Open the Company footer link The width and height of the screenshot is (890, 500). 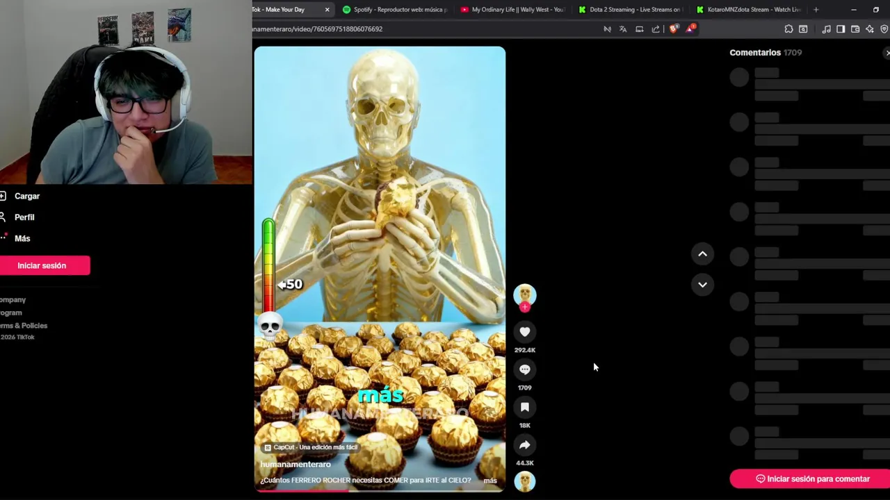point(13,300)
